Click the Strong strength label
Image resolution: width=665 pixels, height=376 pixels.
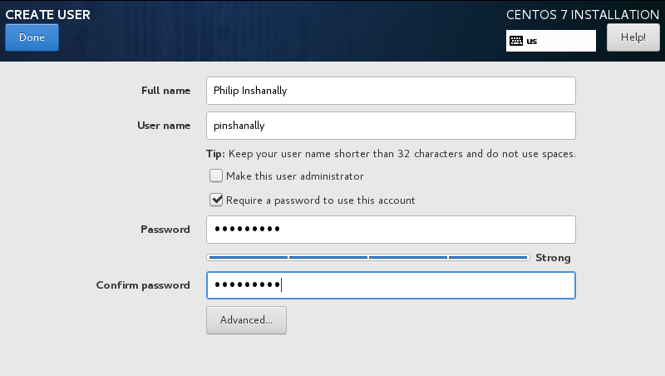point(553,258)
